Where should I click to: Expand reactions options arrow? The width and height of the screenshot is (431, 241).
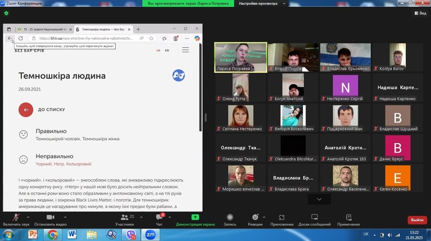[264, 217]
